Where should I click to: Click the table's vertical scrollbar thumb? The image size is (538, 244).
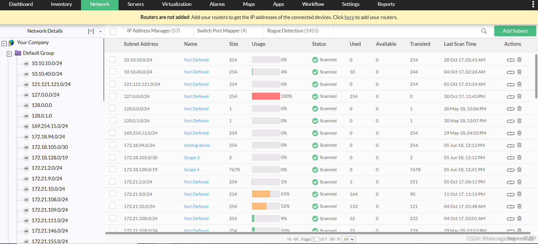pos(536,76)
